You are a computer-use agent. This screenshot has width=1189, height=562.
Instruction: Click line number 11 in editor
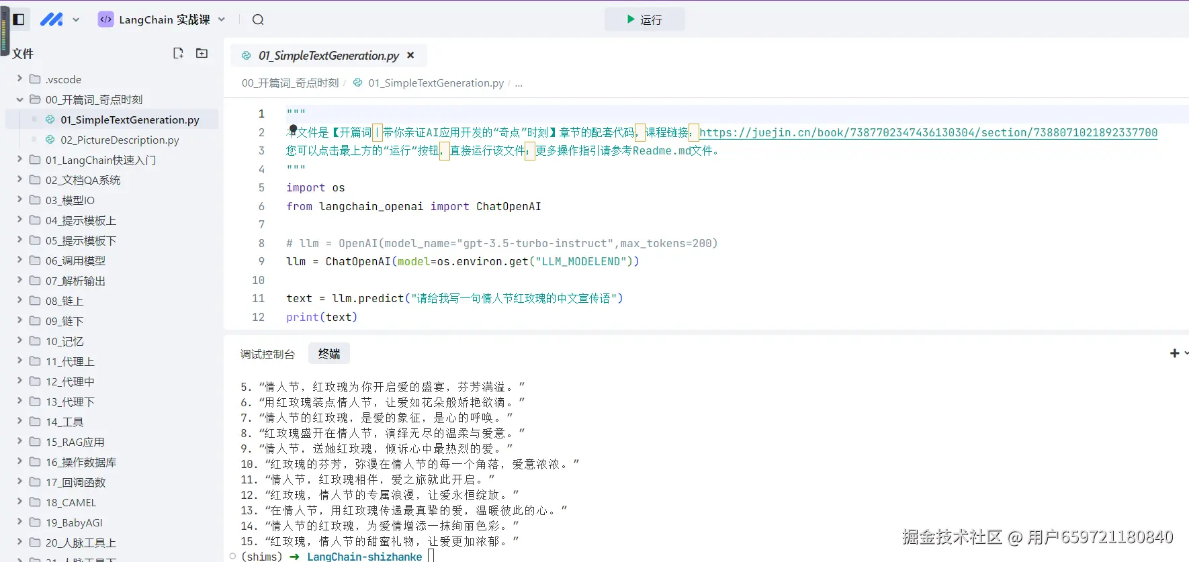tap(258, 298)
